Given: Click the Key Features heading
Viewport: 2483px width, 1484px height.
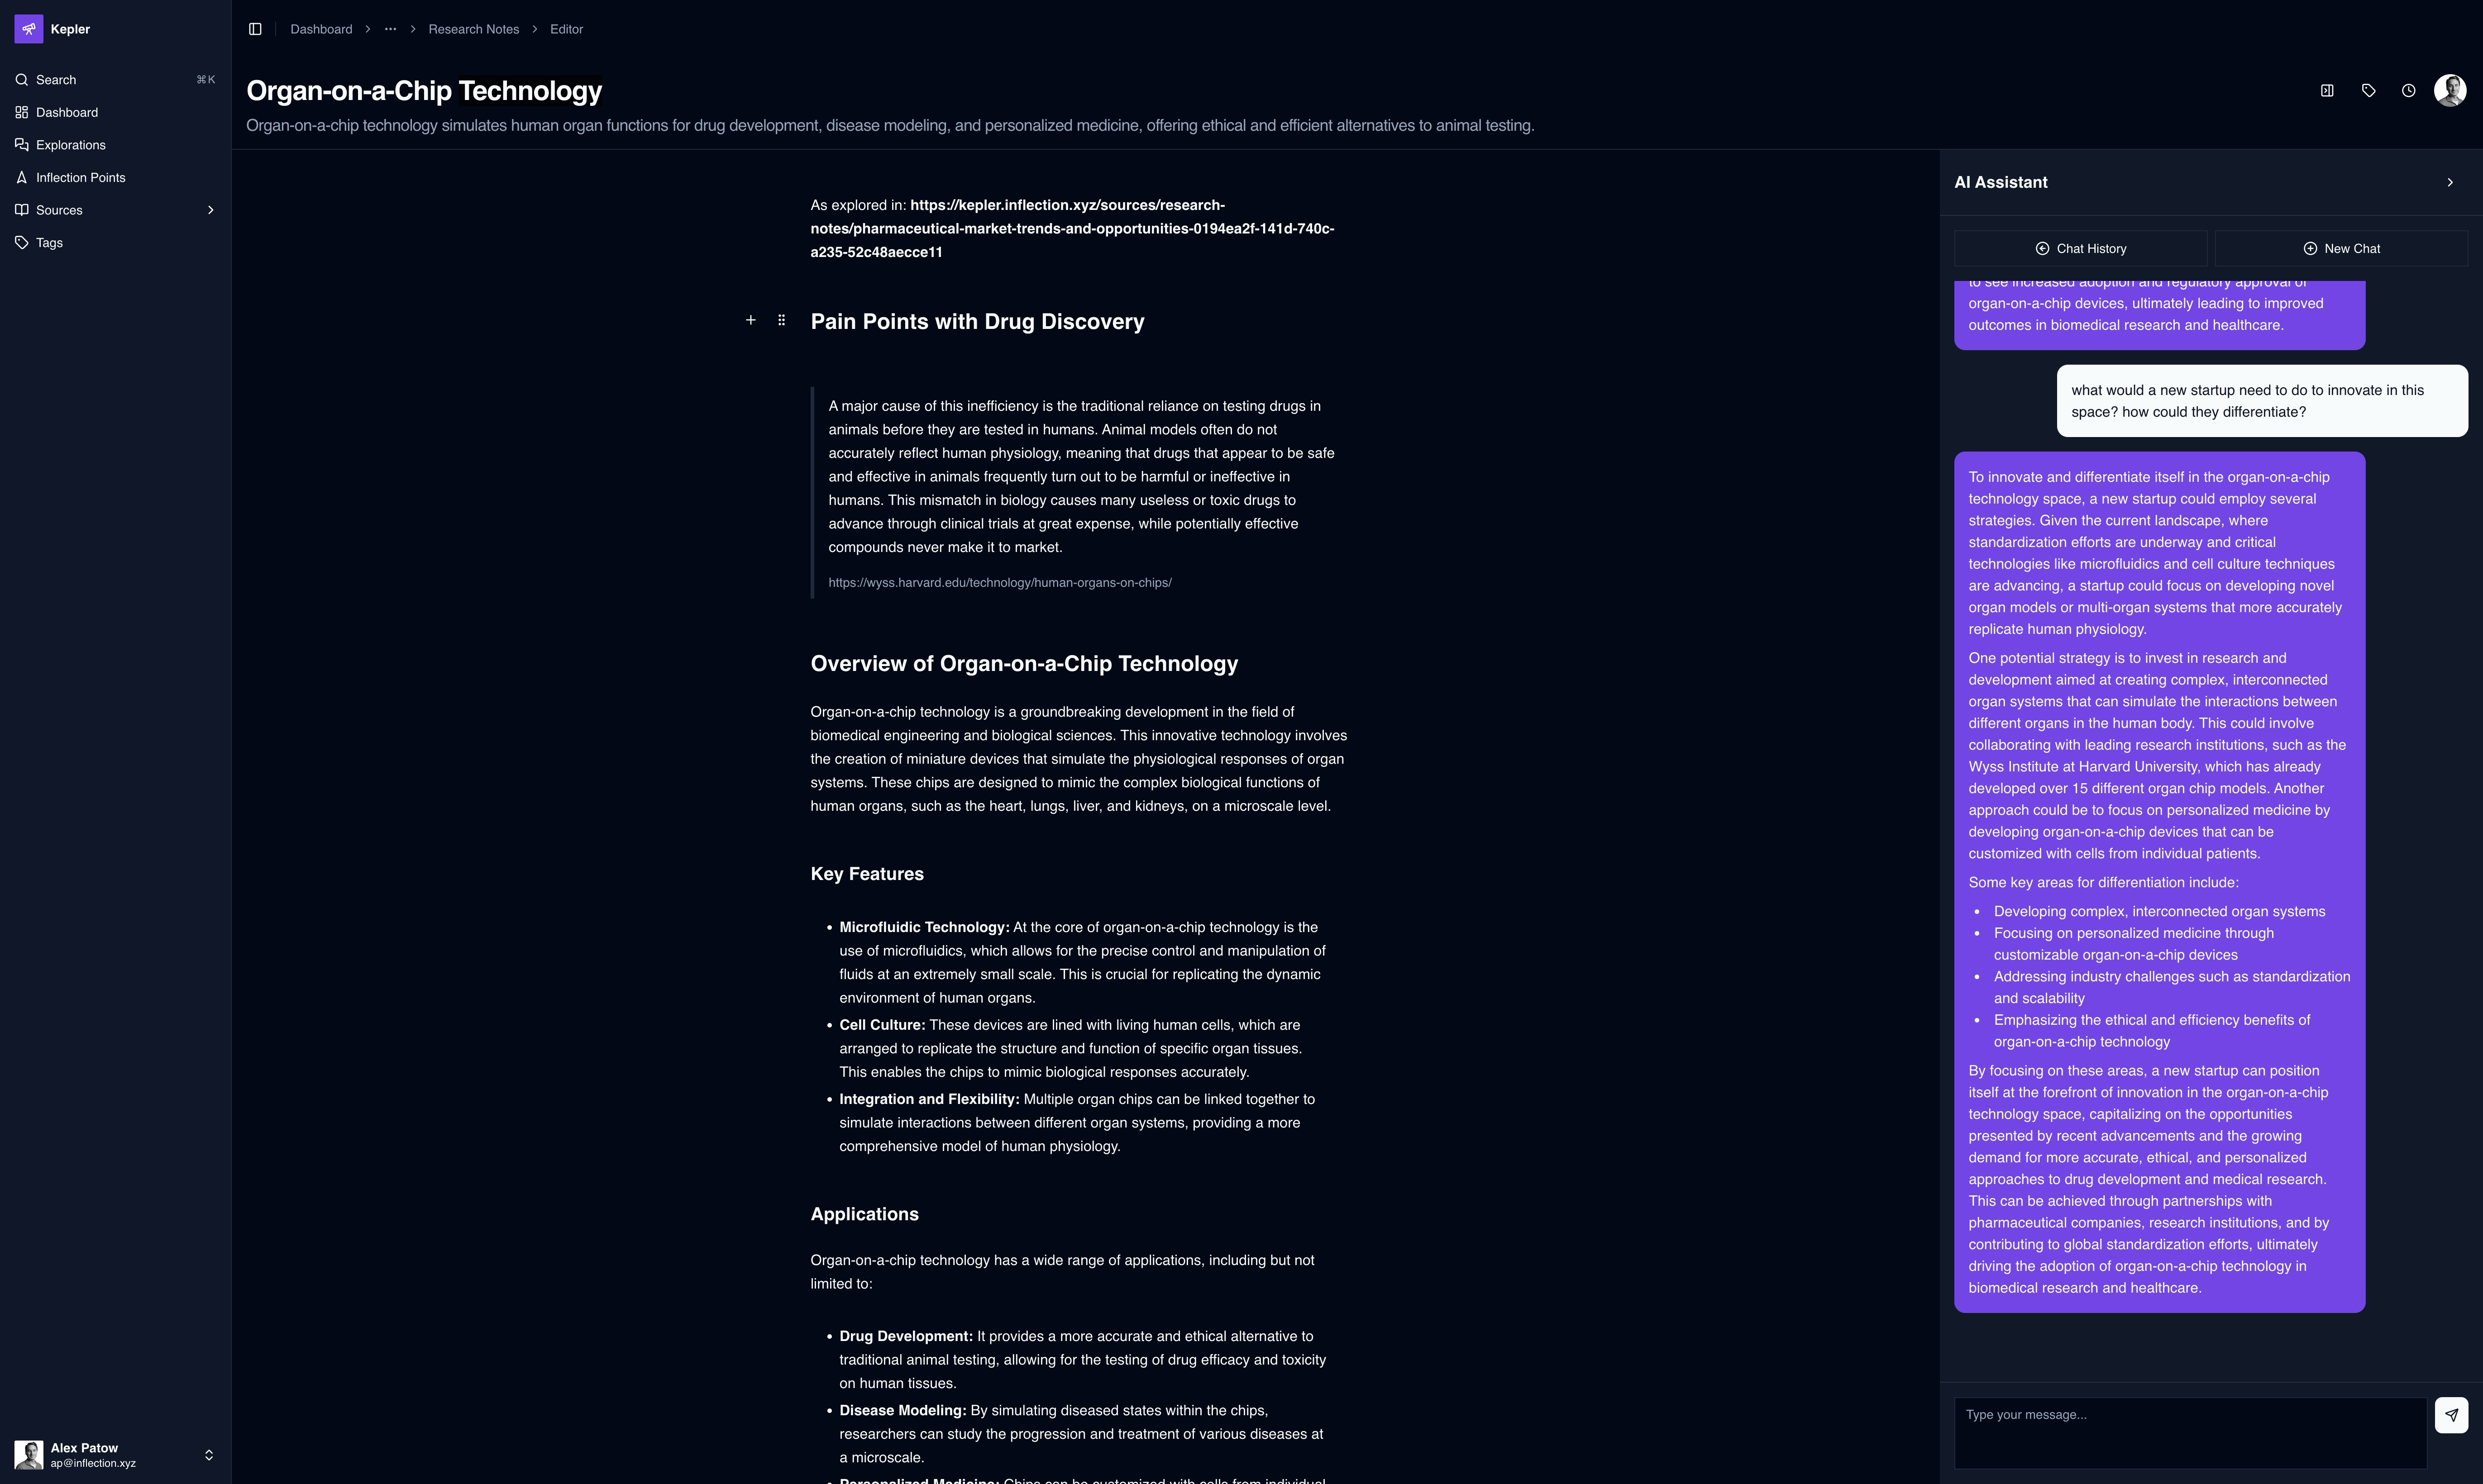Looking at the screenshot, I should point(866,874).
